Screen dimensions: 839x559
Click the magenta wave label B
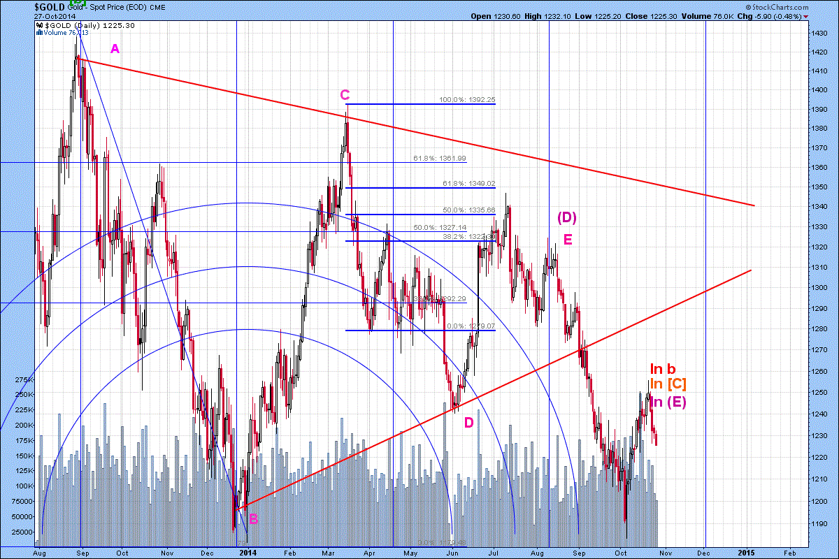[x=253, y=518]
